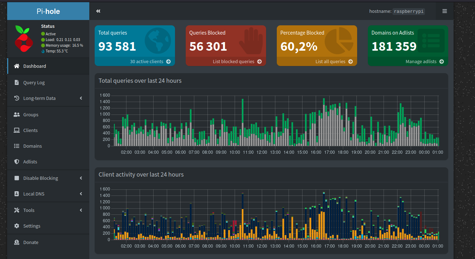The height and width of the screenshot is (259, 475).
Task: Click the Pi-hole header title
Action: click(x=48, y=11)
